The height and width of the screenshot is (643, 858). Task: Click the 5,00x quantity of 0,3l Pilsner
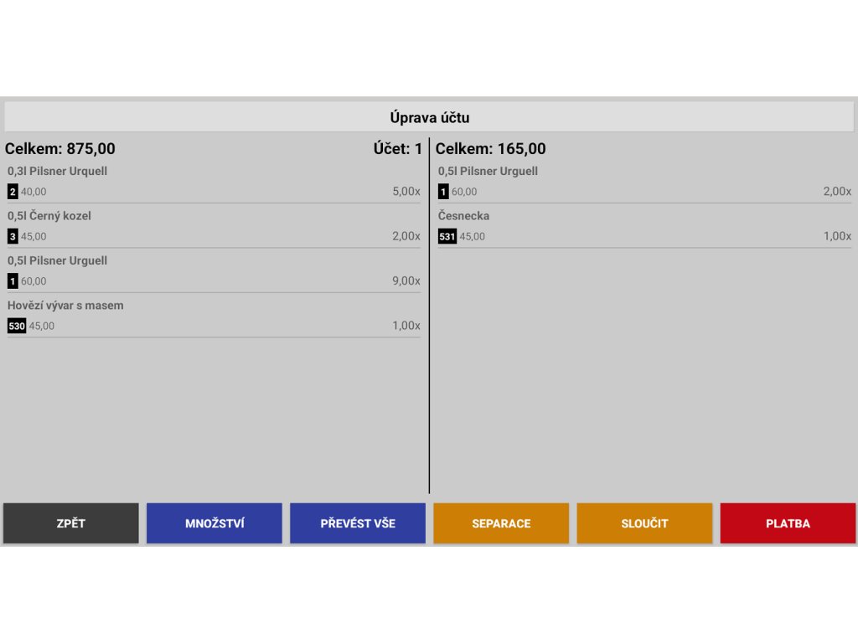[406, 192]
